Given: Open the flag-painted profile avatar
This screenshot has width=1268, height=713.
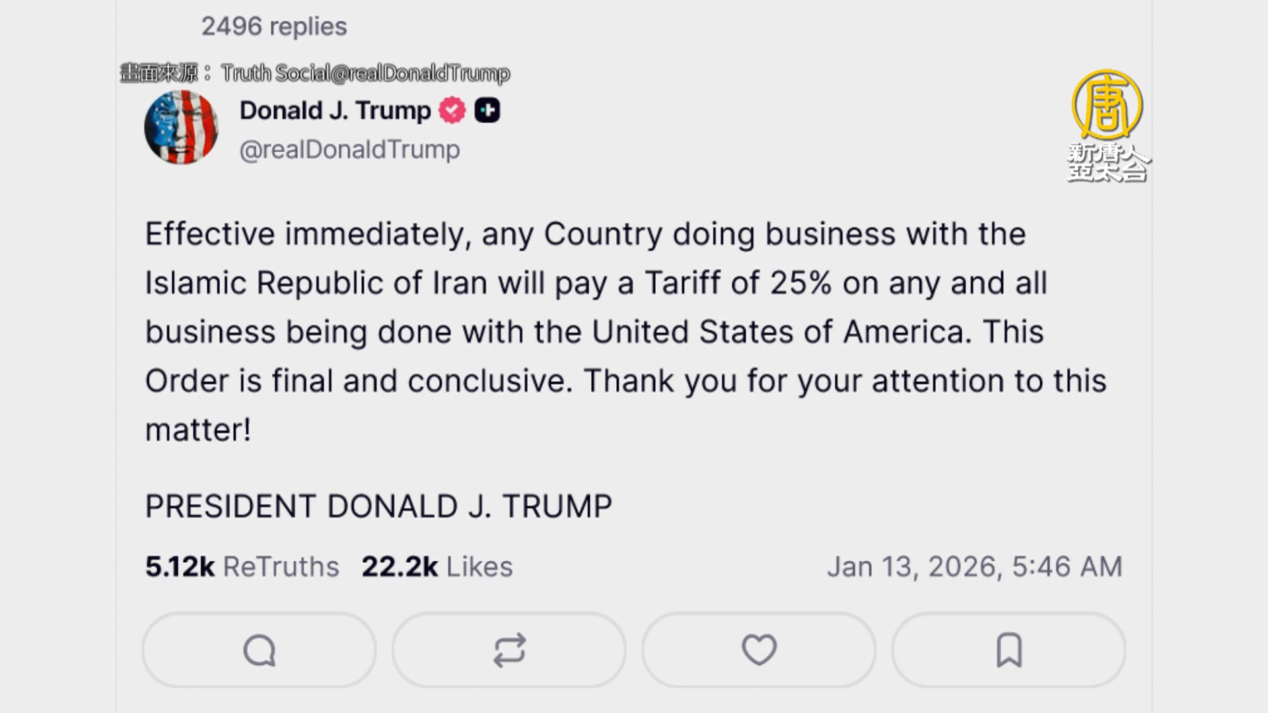Looking at the screenshot, I should (181, 127).
